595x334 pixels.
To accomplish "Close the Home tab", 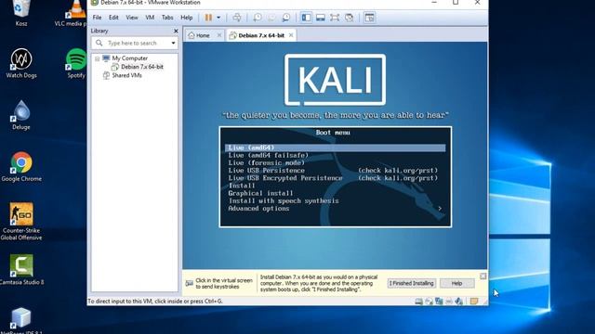I will click(219, 35).
